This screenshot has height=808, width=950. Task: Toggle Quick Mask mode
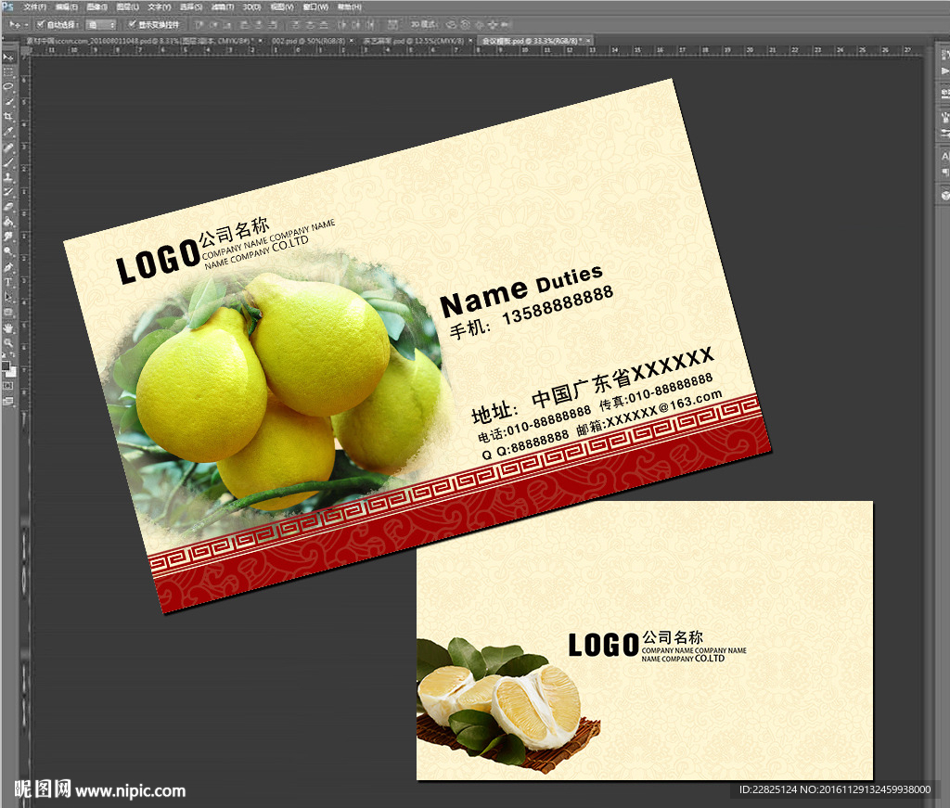click(7, 385)
